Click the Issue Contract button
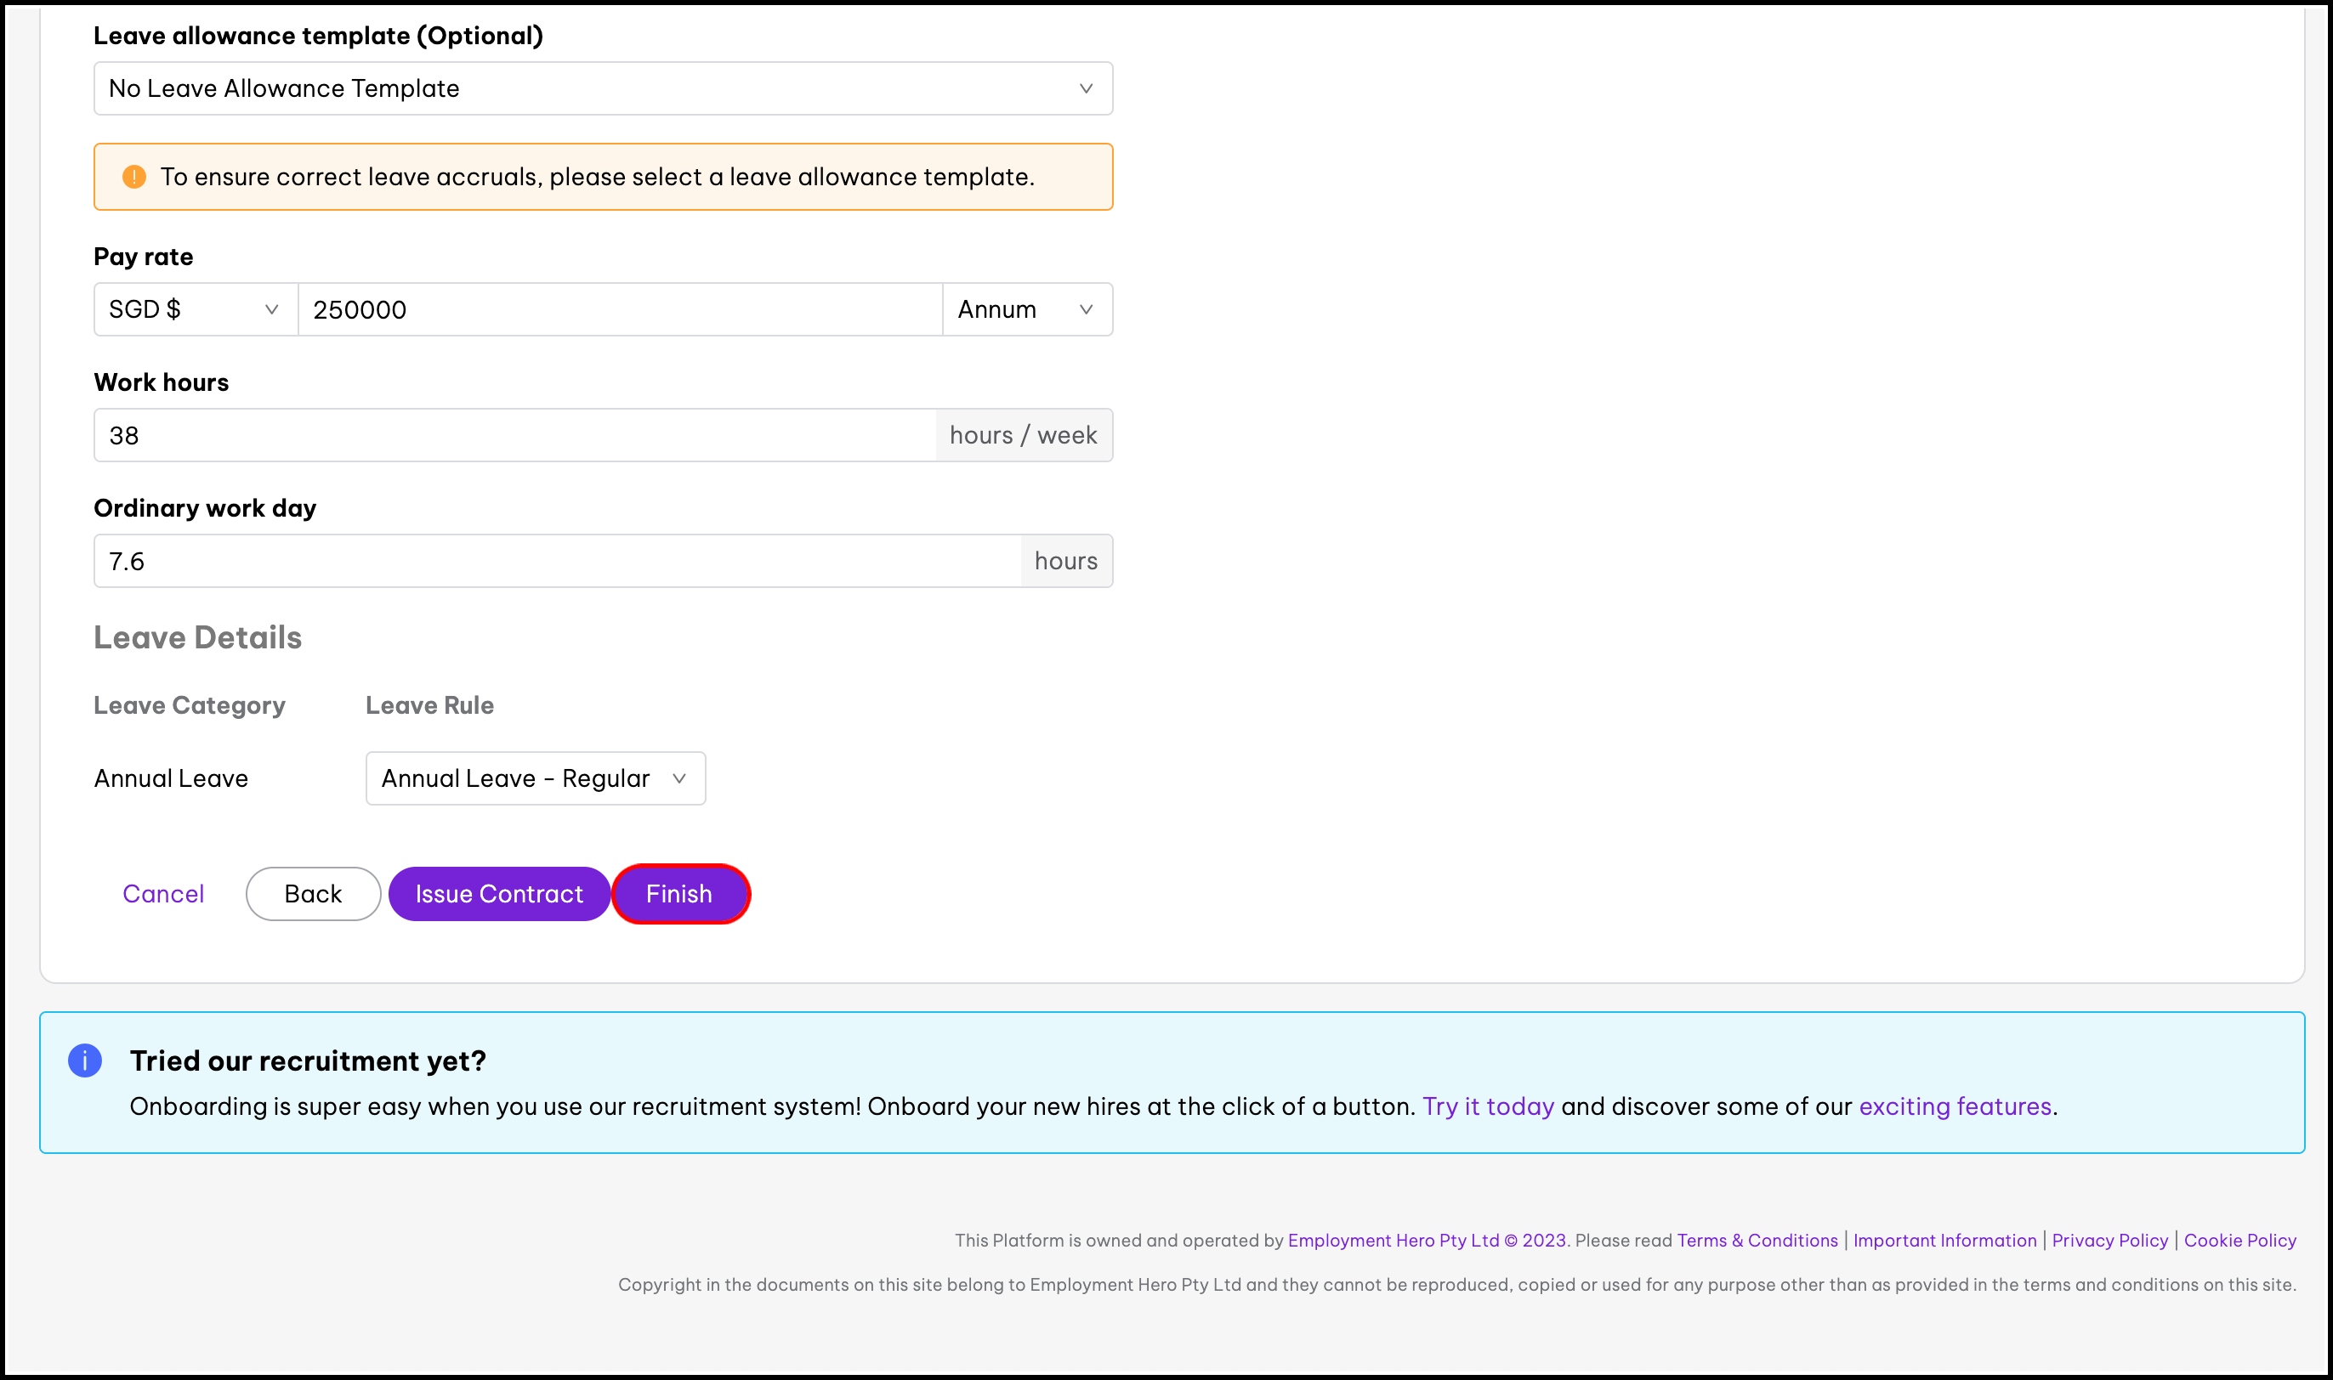Screen dimensions: 2333x1380 500,894
